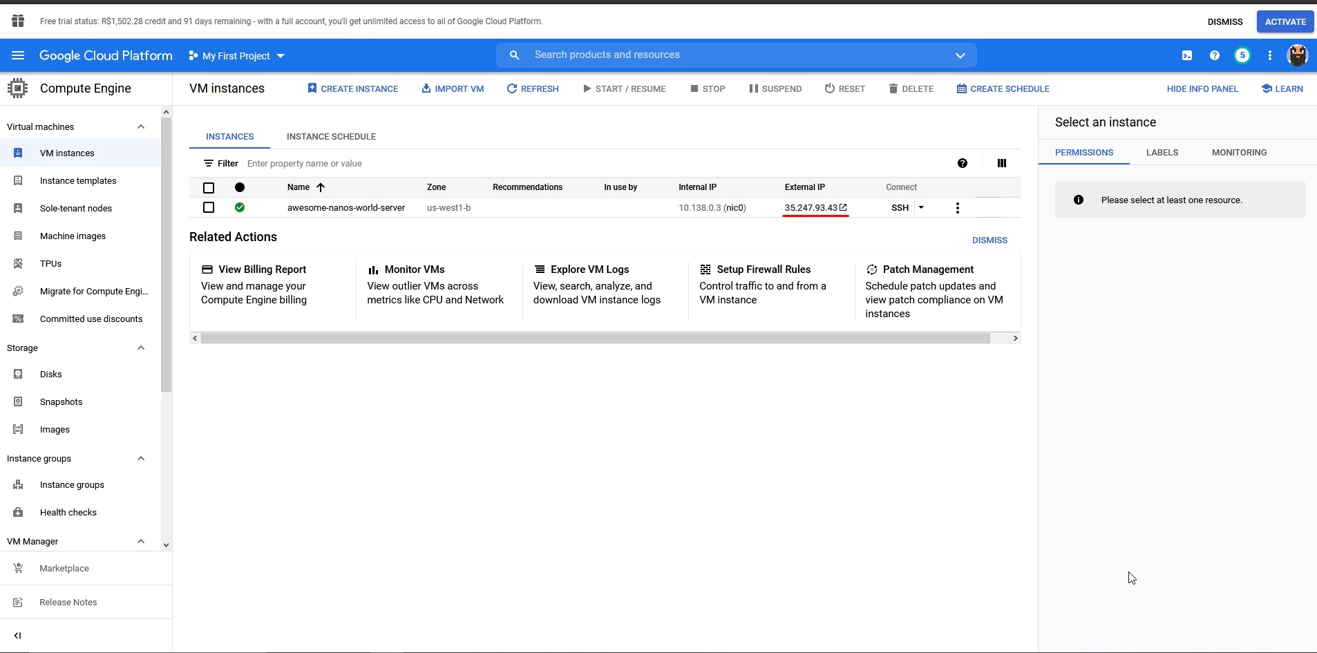Open notifications badge showing 5
The image size is (1317, 653).
1242,55
